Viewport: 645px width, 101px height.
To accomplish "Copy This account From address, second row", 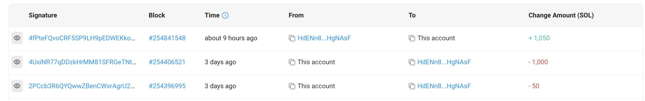I will (x=292, y=62).
